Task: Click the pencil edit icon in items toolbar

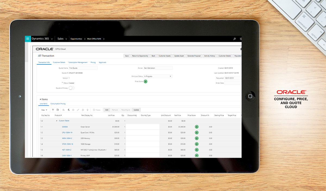Action: pos(78,110)
